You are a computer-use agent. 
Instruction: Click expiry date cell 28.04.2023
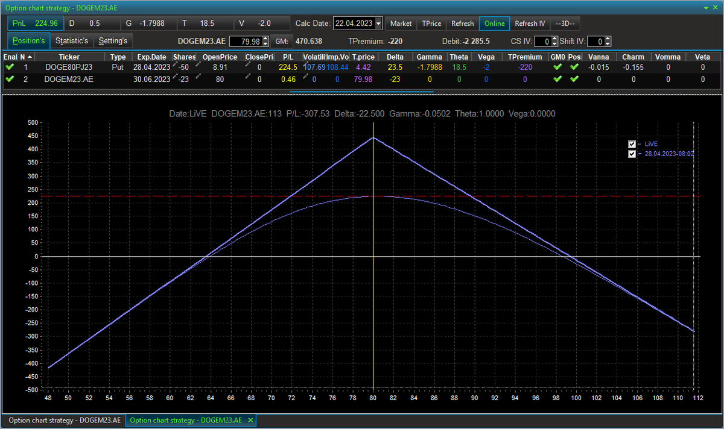(x=151, y=67)
